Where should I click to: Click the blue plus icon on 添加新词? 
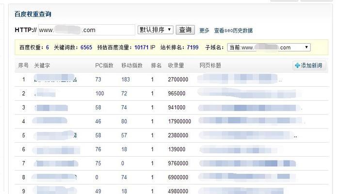(297, 65)
